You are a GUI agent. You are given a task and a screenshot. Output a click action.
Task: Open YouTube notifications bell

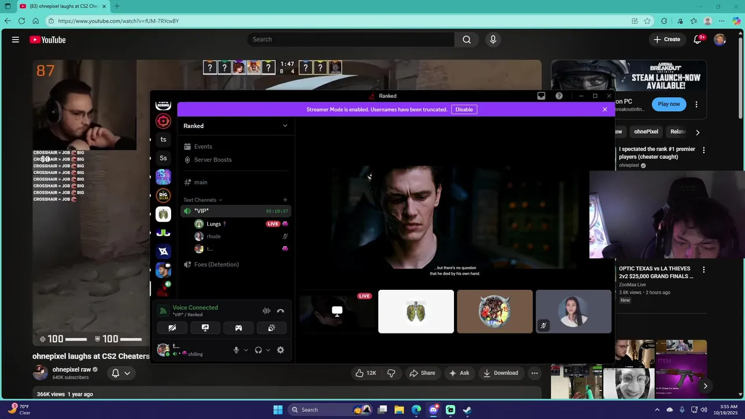[x=697, y=40]
